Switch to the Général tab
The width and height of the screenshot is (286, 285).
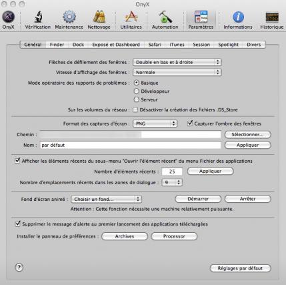33,45
